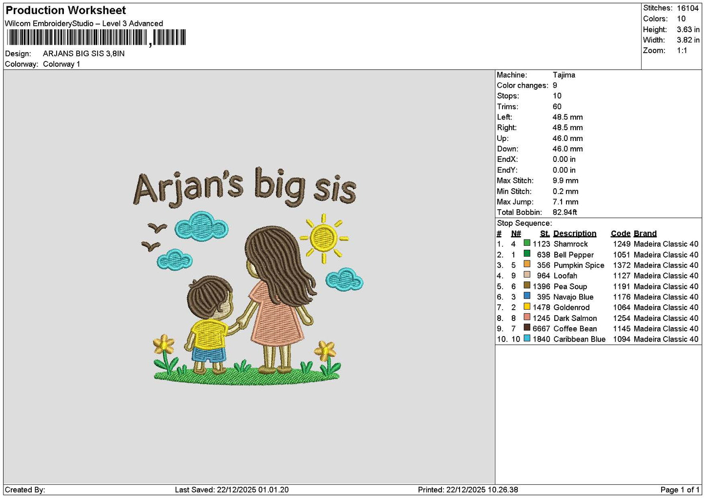Click the 'Stop Sequence:' heading
705x498 pixels.
[524, 223]
